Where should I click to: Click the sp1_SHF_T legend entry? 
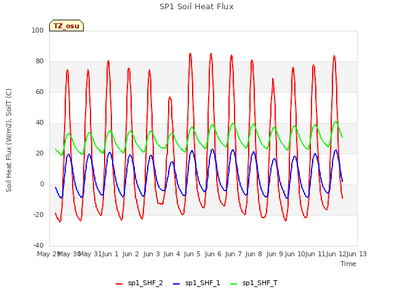254,283
